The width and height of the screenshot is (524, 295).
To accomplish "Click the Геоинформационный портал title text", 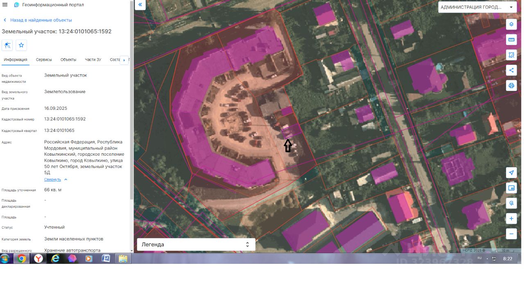I will pos(53,5).
